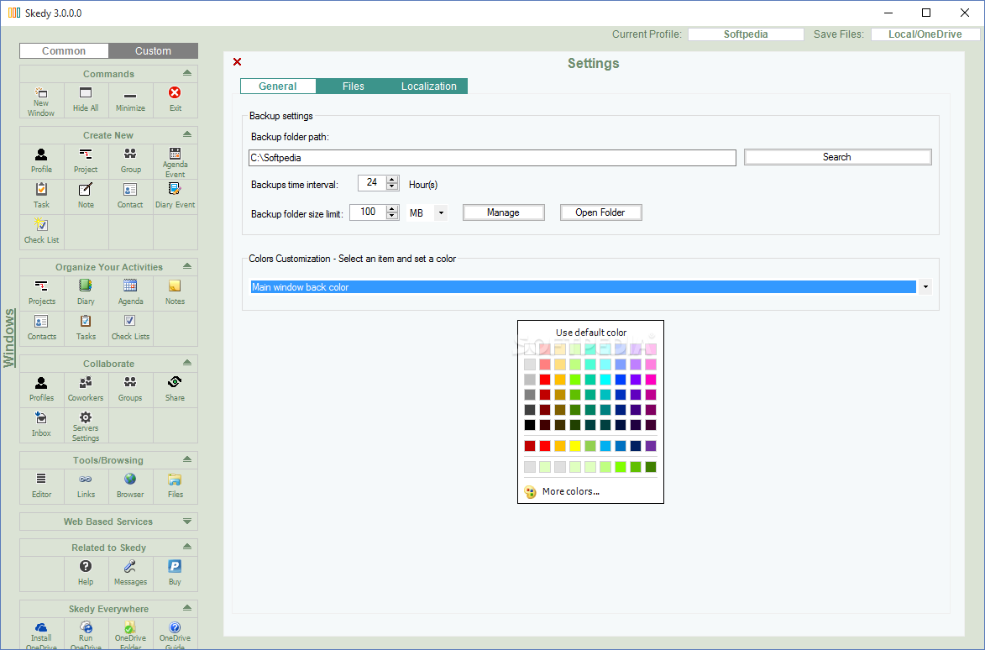
Task: Switch to the Common tab
Action: click(x=64, y=51)
